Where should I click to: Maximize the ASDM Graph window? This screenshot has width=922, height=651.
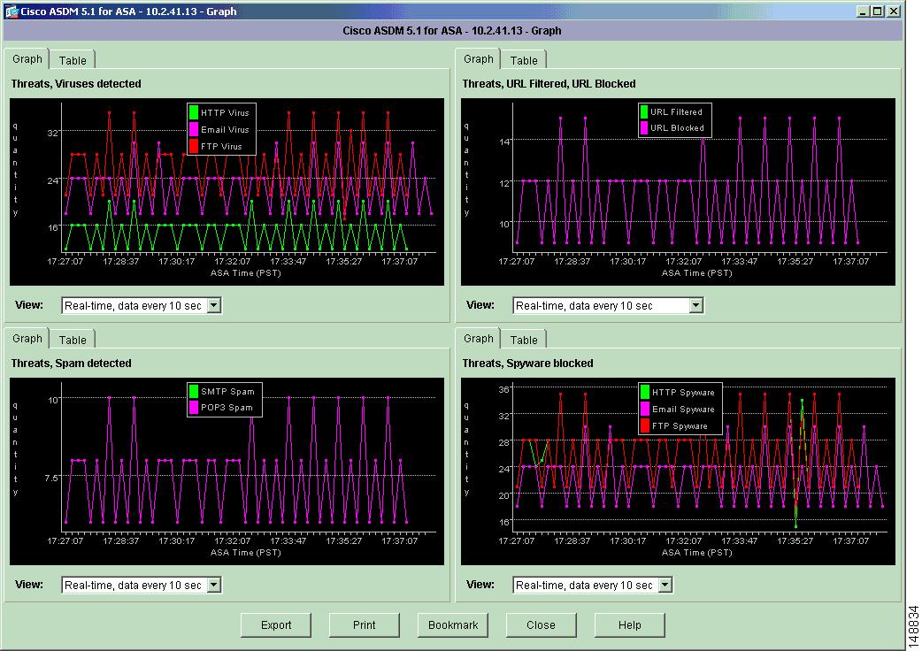[877, 11]
